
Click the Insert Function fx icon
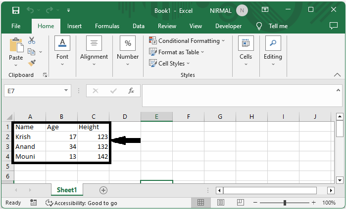point(131,91)
